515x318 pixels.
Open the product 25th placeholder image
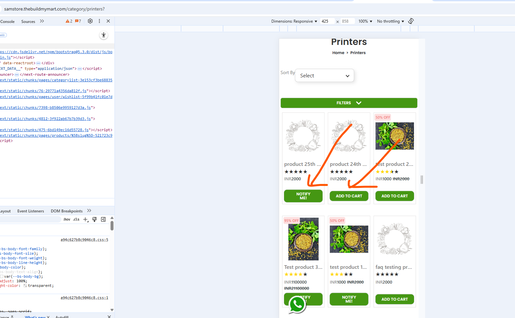tap(303, 136)
